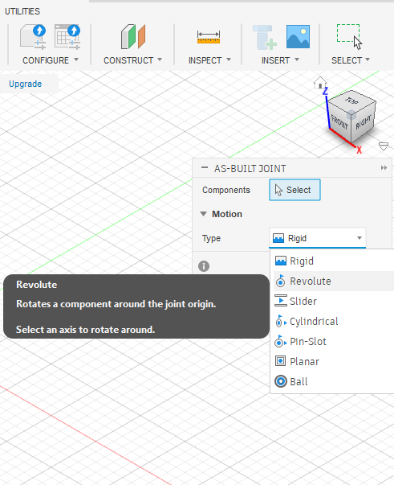The width and height of the screenshot is (394, 485).
Task: Collapse the Motion section
Action: [203, 214]
